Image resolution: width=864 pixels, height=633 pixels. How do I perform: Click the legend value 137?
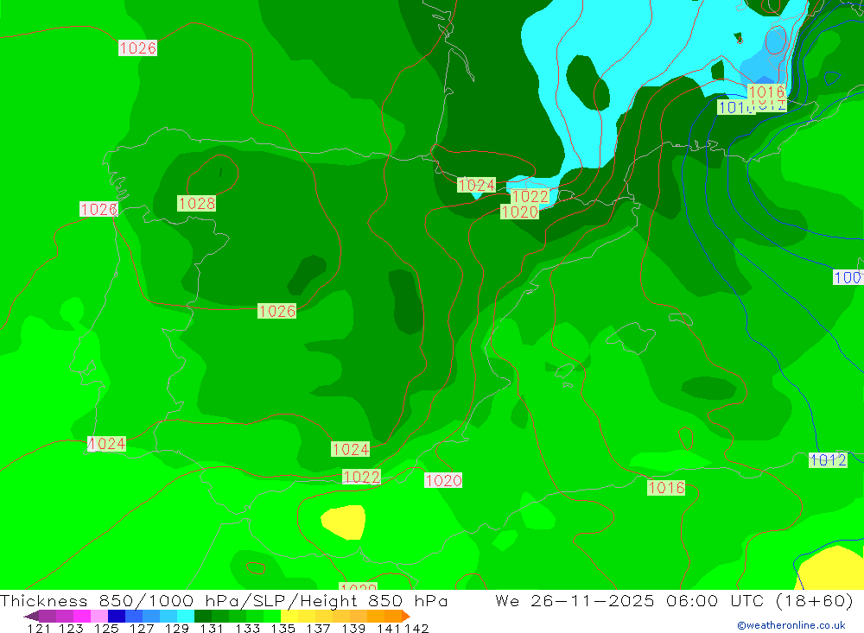pos(318,628)
